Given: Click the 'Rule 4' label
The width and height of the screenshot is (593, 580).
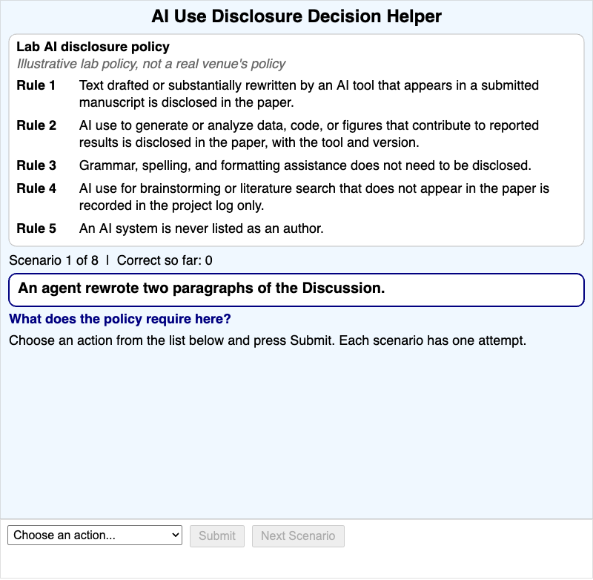Looking at the screenshot, I should click(x=36, y=188).
